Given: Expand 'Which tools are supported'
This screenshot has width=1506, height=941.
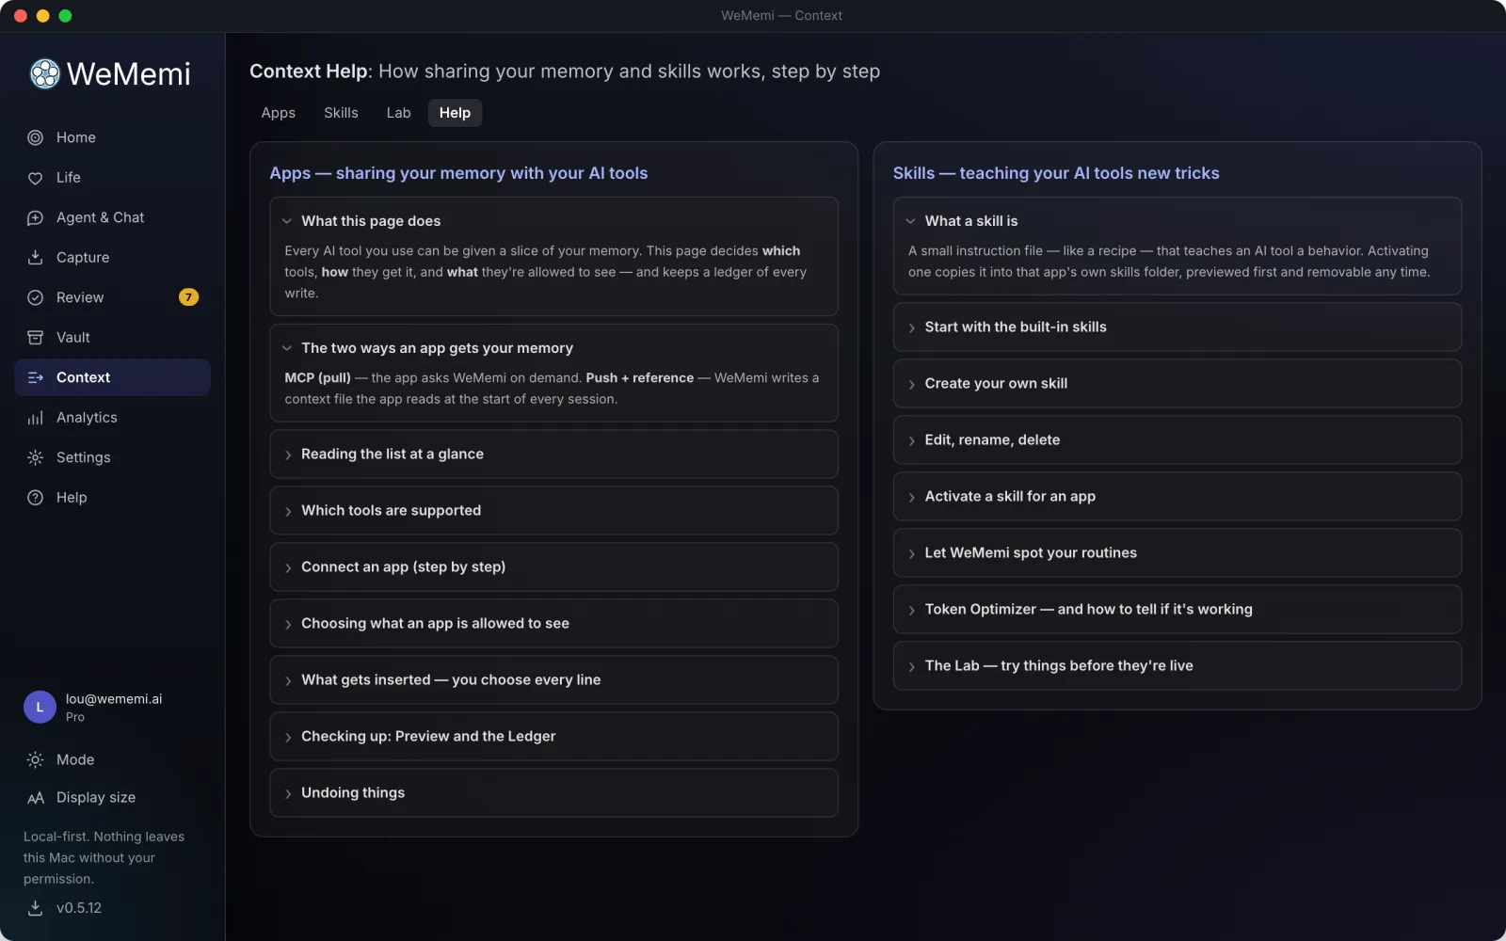Looking at the screenshot, I should pos(553,510).
